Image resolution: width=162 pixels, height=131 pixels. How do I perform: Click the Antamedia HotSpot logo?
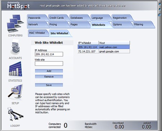(x=18, y=5)
